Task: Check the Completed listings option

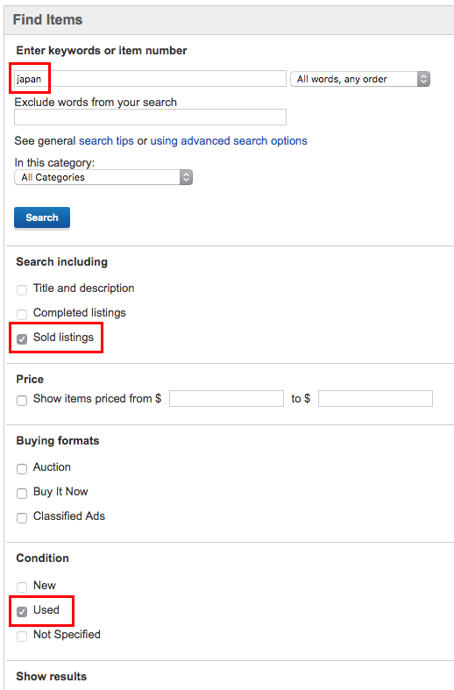Action: click(22, 314)
